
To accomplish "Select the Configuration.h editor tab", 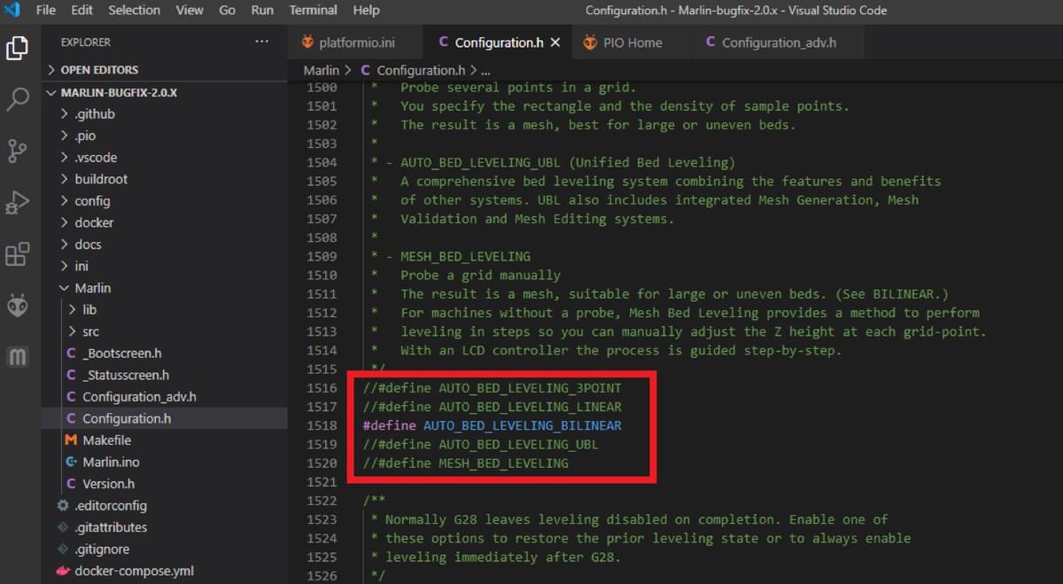I will [496, 43].
